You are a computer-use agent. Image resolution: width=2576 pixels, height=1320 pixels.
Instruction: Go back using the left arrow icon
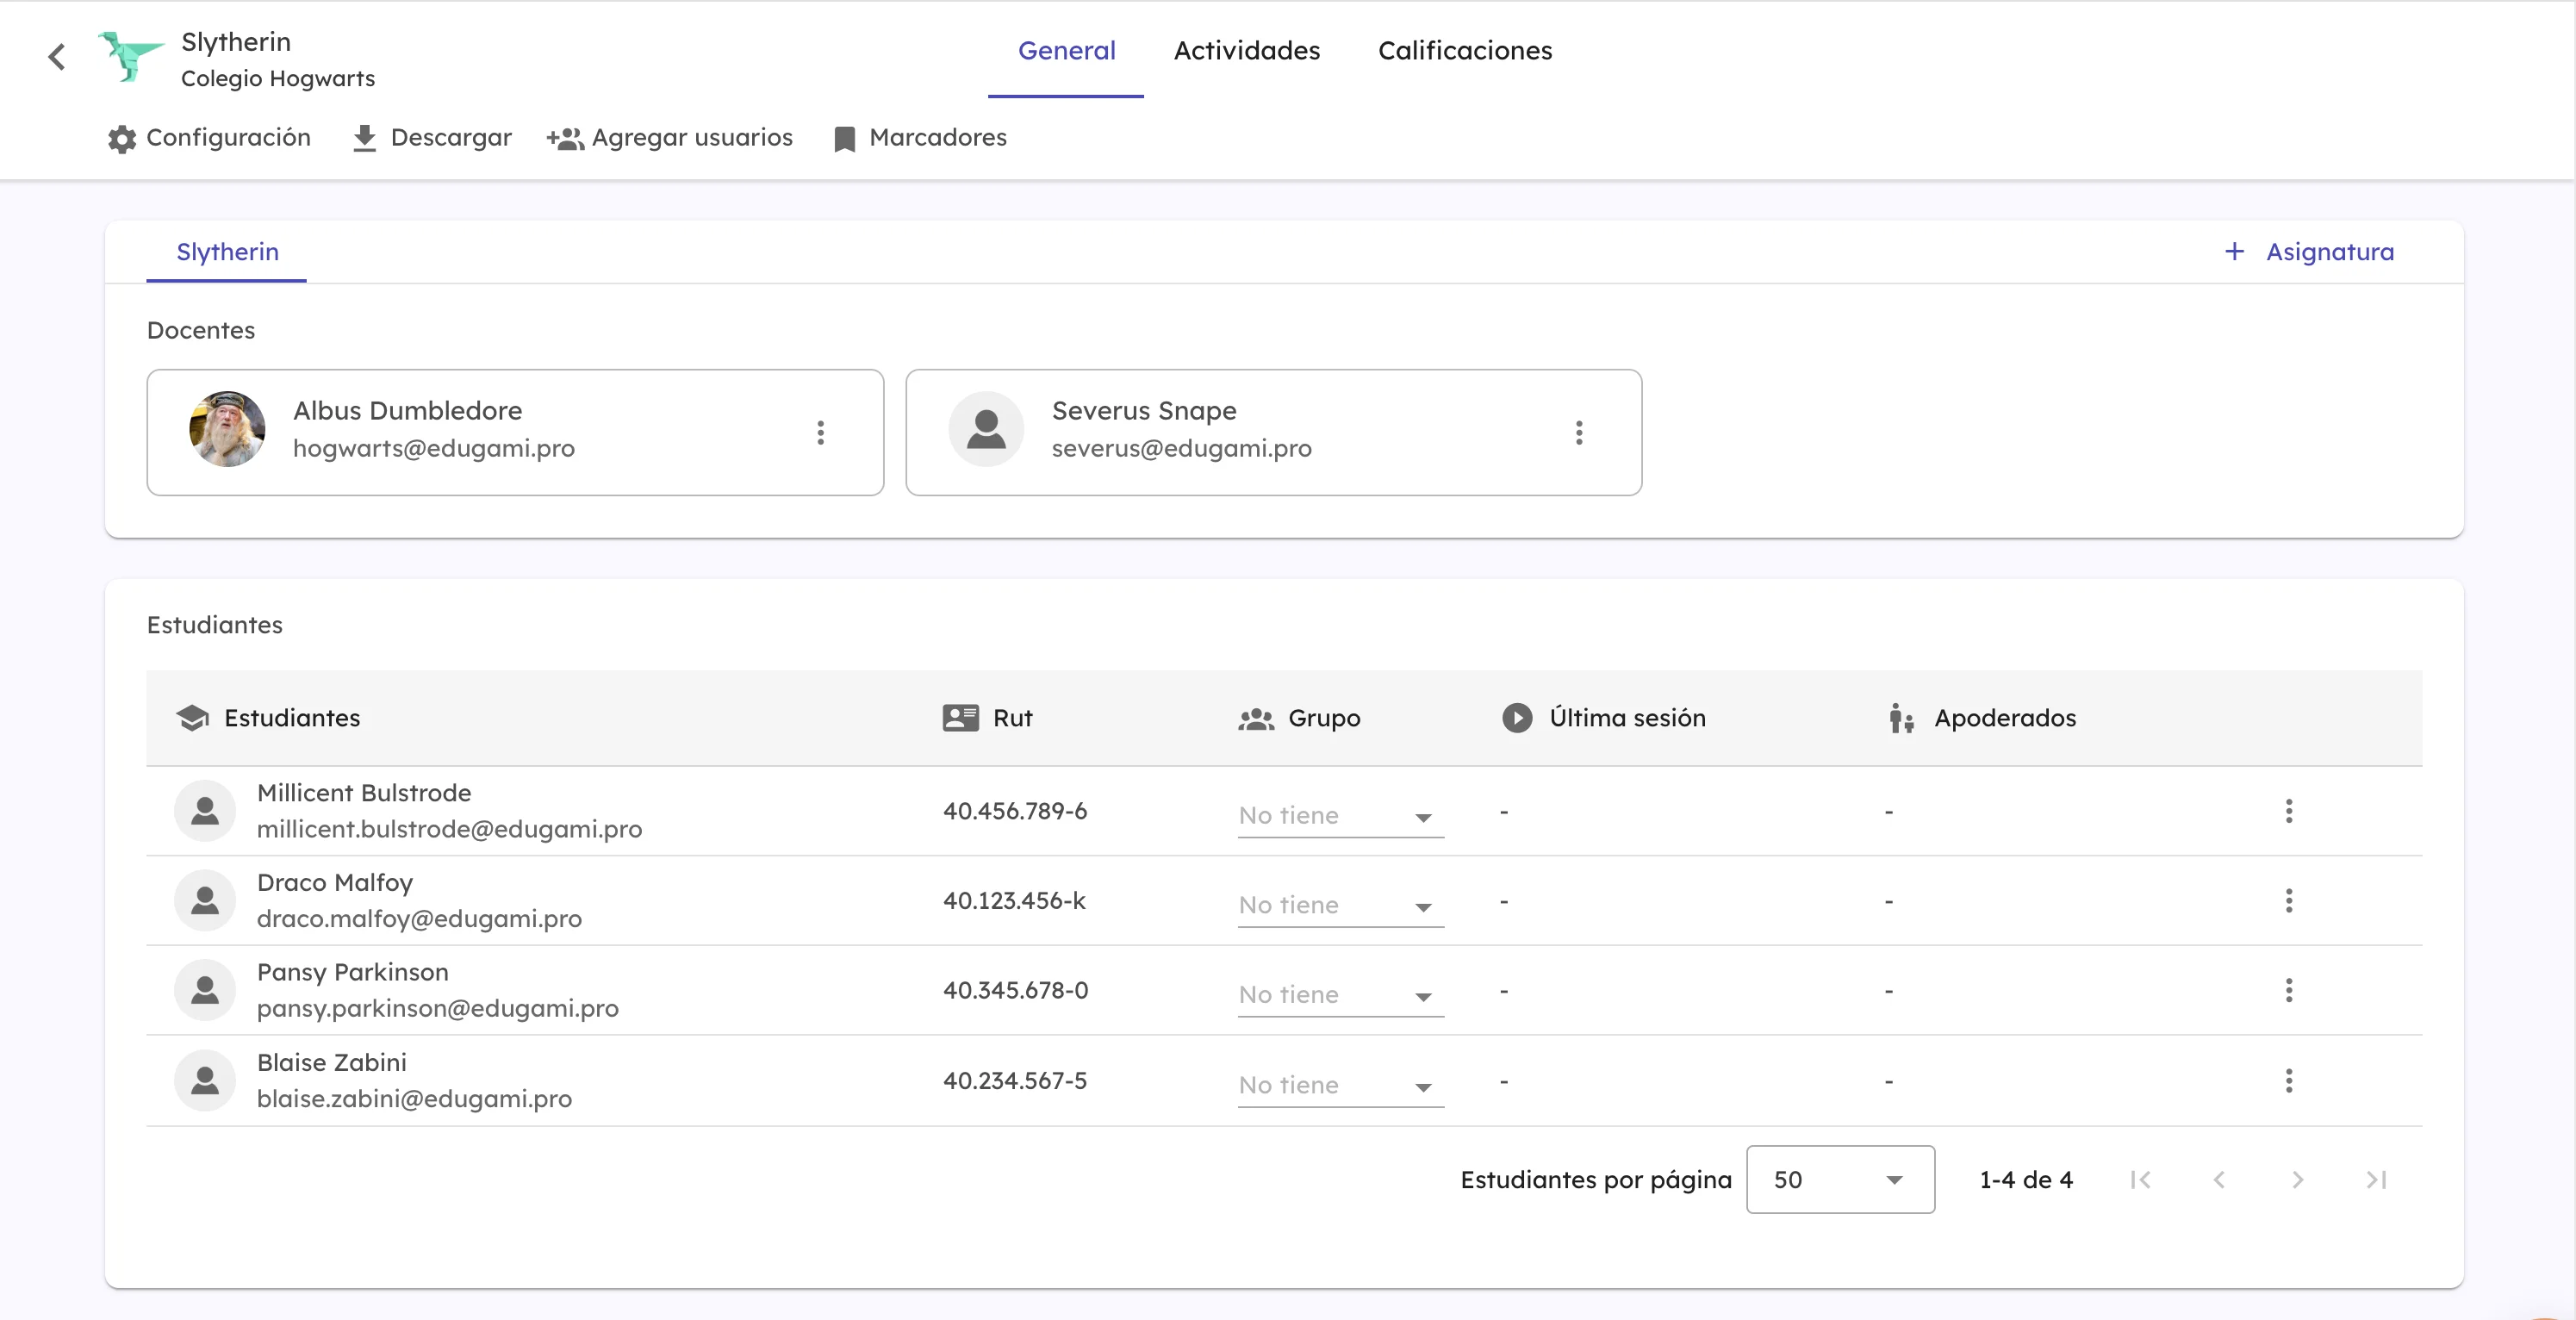pos(57,57)
